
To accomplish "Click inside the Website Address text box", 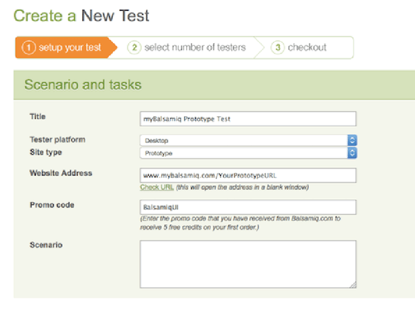I will click(x=248, y=175).
